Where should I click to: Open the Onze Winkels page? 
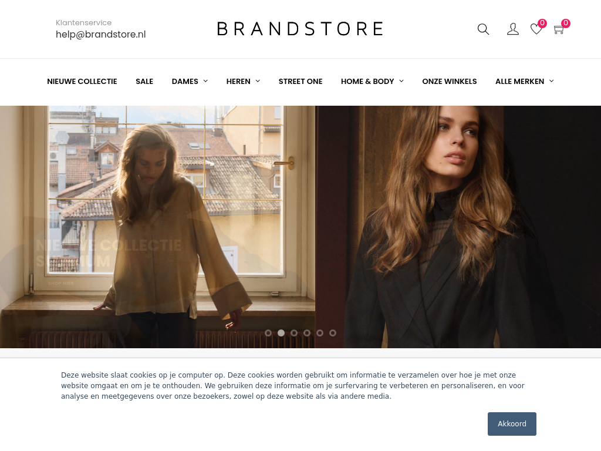click(449, 81)
